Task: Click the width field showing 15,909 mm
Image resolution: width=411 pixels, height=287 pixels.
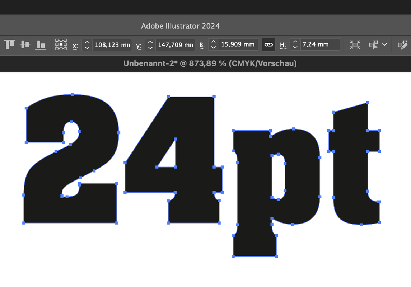Action: (238, 44)
